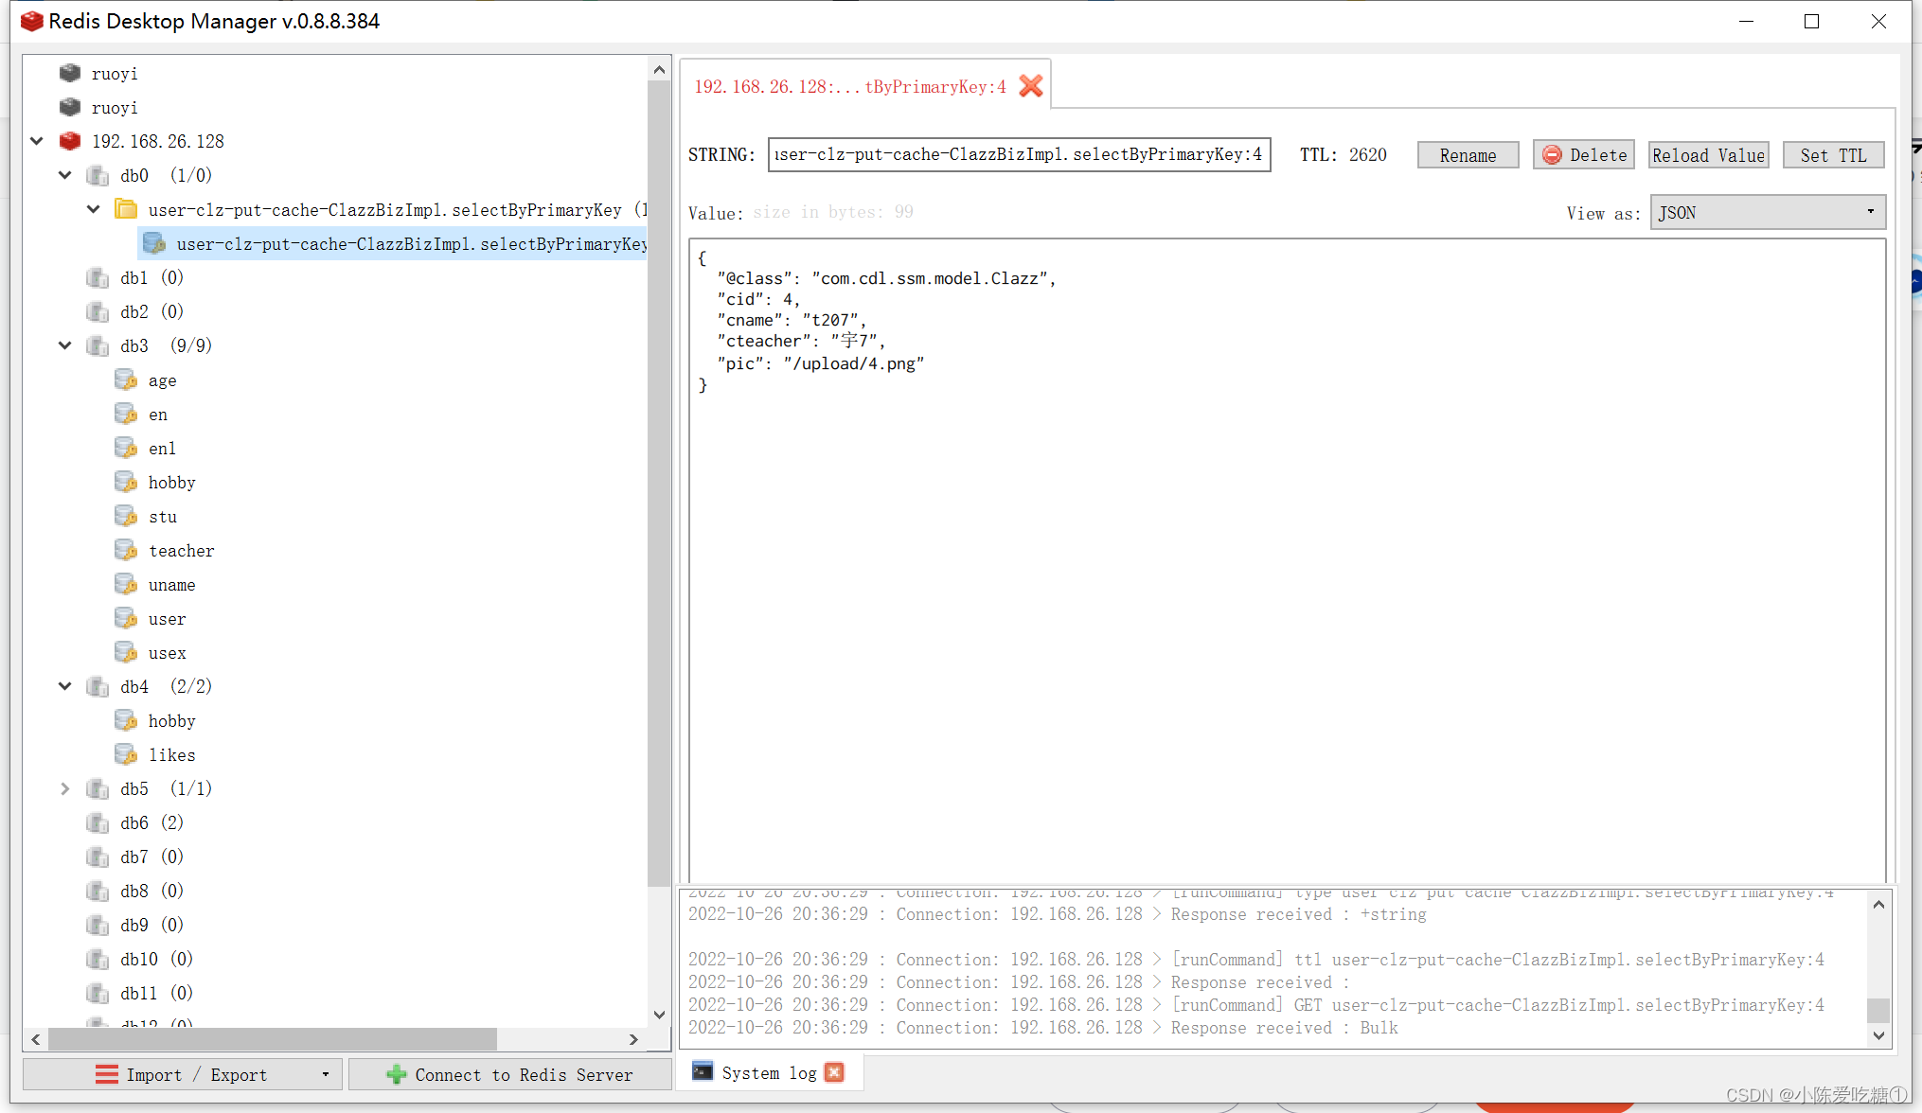Collapse the 192.168.26.128 server tree
The width and height of the screenshot is (1922, 1113).
click(x=37, y=141)
